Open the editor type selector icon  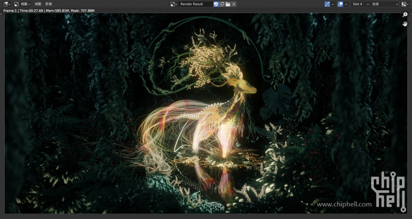tap(7, 4)
